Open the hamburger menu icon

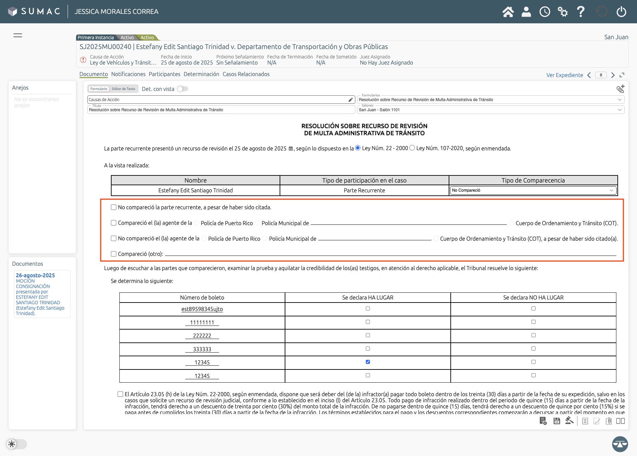coord(18,35)
